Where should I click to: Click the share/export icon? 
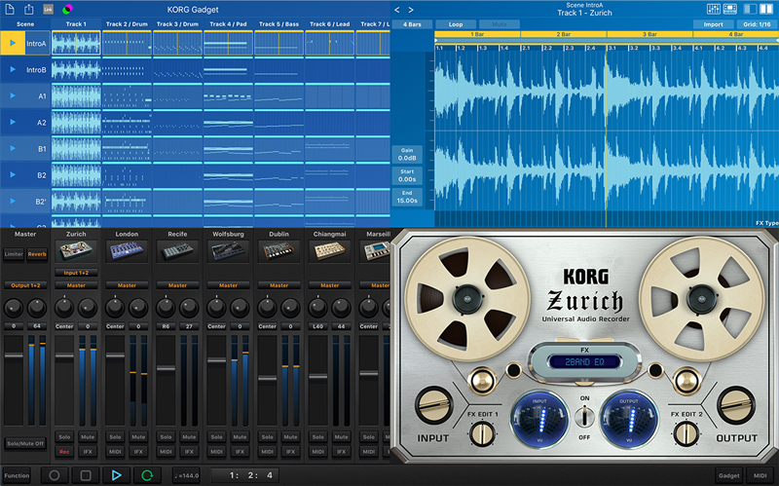pos(29,9)
